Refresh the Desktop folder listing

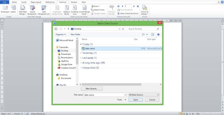(123, 29)
